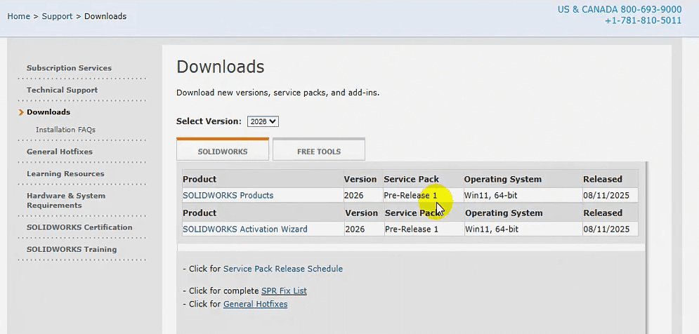Switch to the SOLIDWORKS tab
Screen dimensions: 699x334
tap(223, 149)
